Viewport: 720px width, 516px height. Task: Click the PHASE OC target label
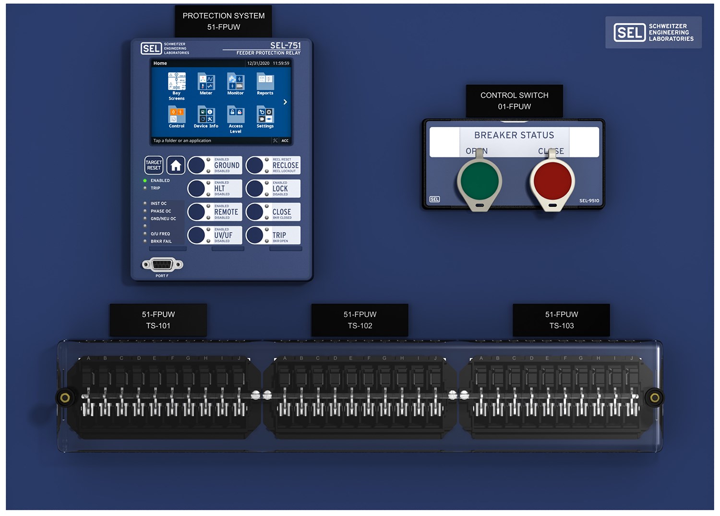pyautogui.click(x=161, y=211)
